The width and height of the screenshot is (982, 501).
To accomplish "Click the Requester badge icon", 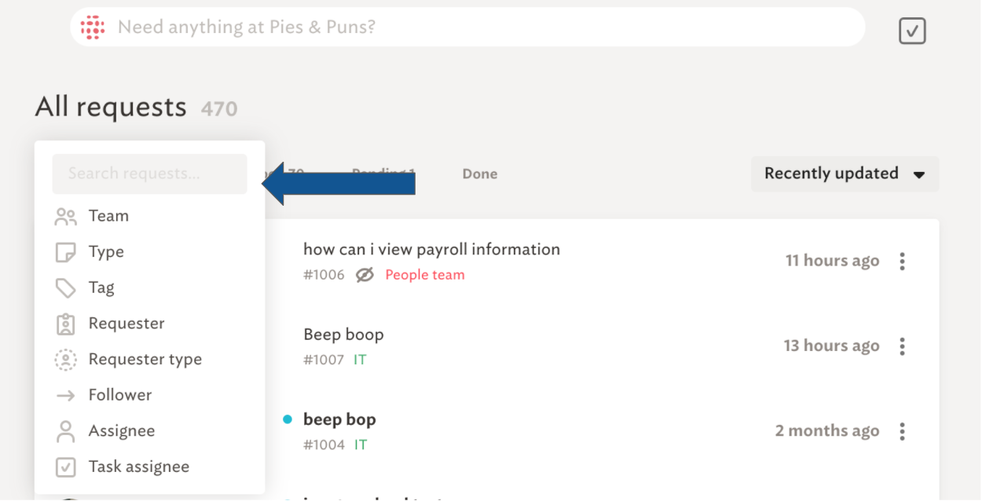I will pos(66,324).
